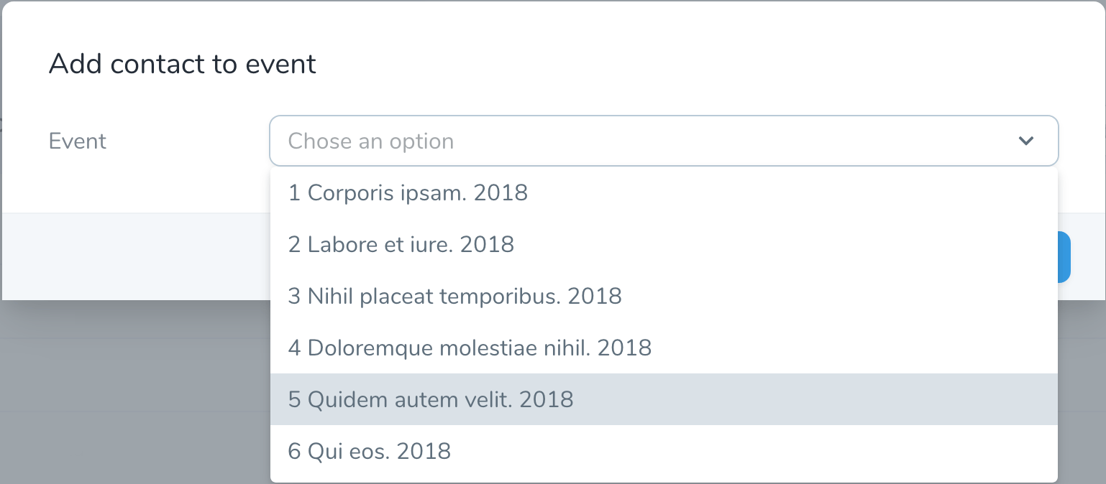The image size is (1106, 484).
Task: Choose highlighted 5 Quidem autem velit. 2018
Action: pos(664,399)
